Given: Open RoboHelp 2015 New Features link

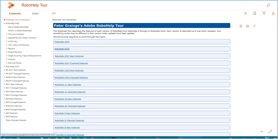Looking at the screenshot, I should click(69, 70).
